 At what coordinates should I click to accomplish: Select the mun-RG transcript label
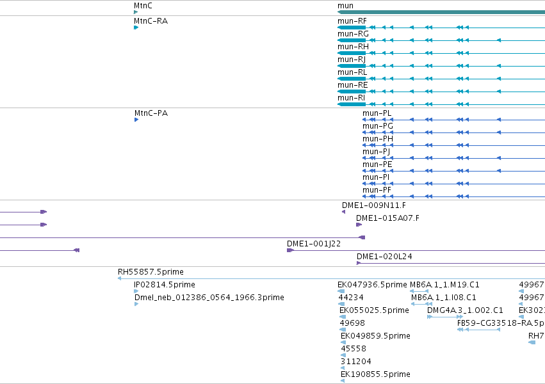pos(353,34)
